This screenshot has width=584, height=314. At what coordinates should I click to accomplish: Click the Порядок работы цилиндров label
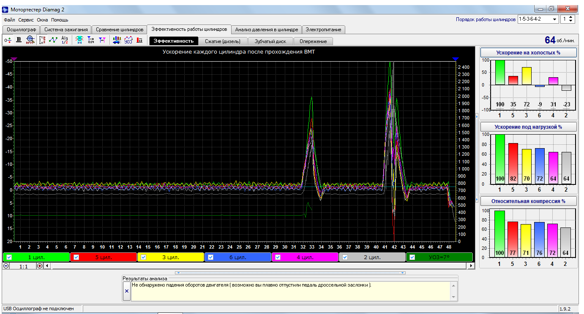tap(486, 19)
